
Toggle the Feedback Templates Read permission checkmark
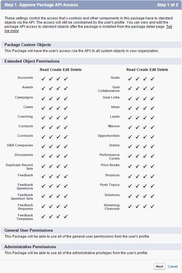pyautogui.click(x=43, y=217)
